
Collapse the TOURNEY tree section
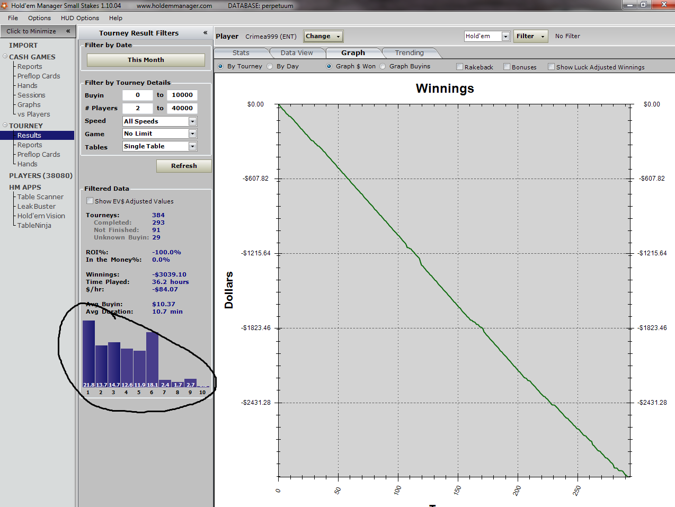point(5,125)
